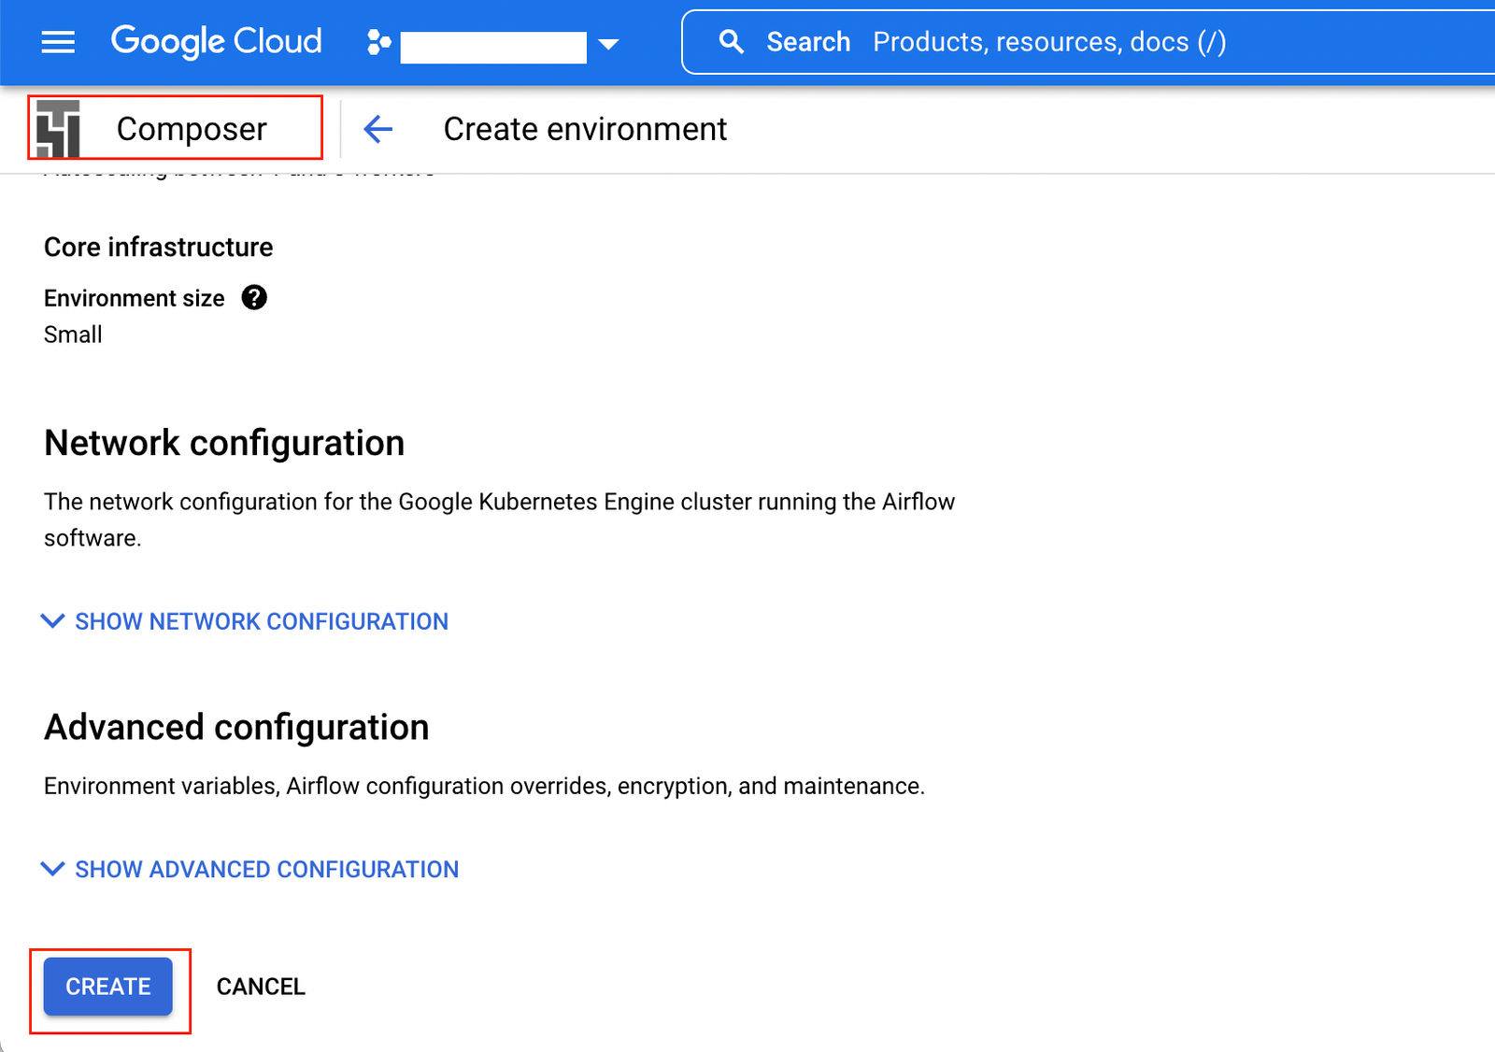Image resolution: width=1495 pixels, height=1052 pixels.
Task: Click the Composer breadcrumb label
Action: 191,129
